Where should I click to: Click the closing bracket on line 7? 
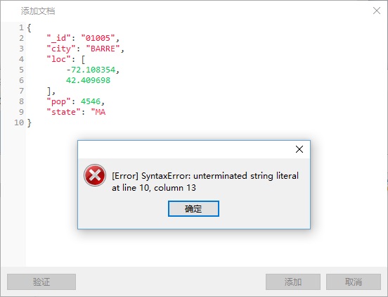tap(49, 91)
